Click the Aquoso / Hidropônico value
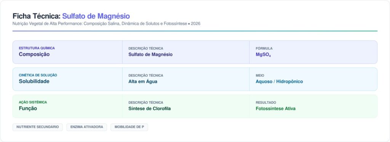This screenshot has height=142, width=390. (279, 82)
